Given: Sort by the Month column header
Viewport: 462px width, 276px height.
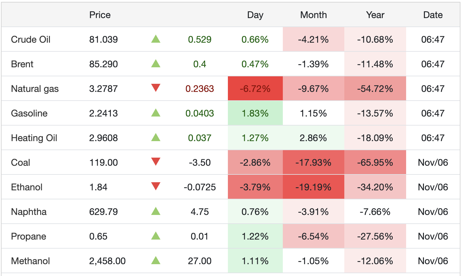Looking at the screenshot, I should [313, 15].
